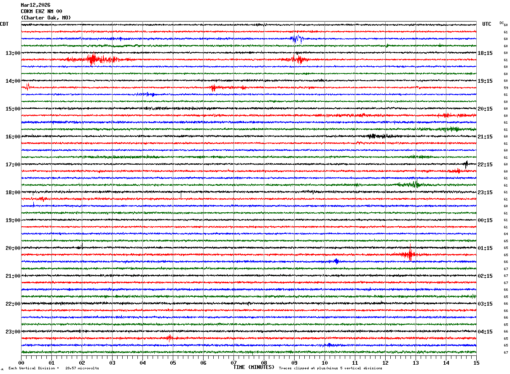Select the 19:00 CDT time label
Screen dimensions: 510x374
[x=13, y=220]
